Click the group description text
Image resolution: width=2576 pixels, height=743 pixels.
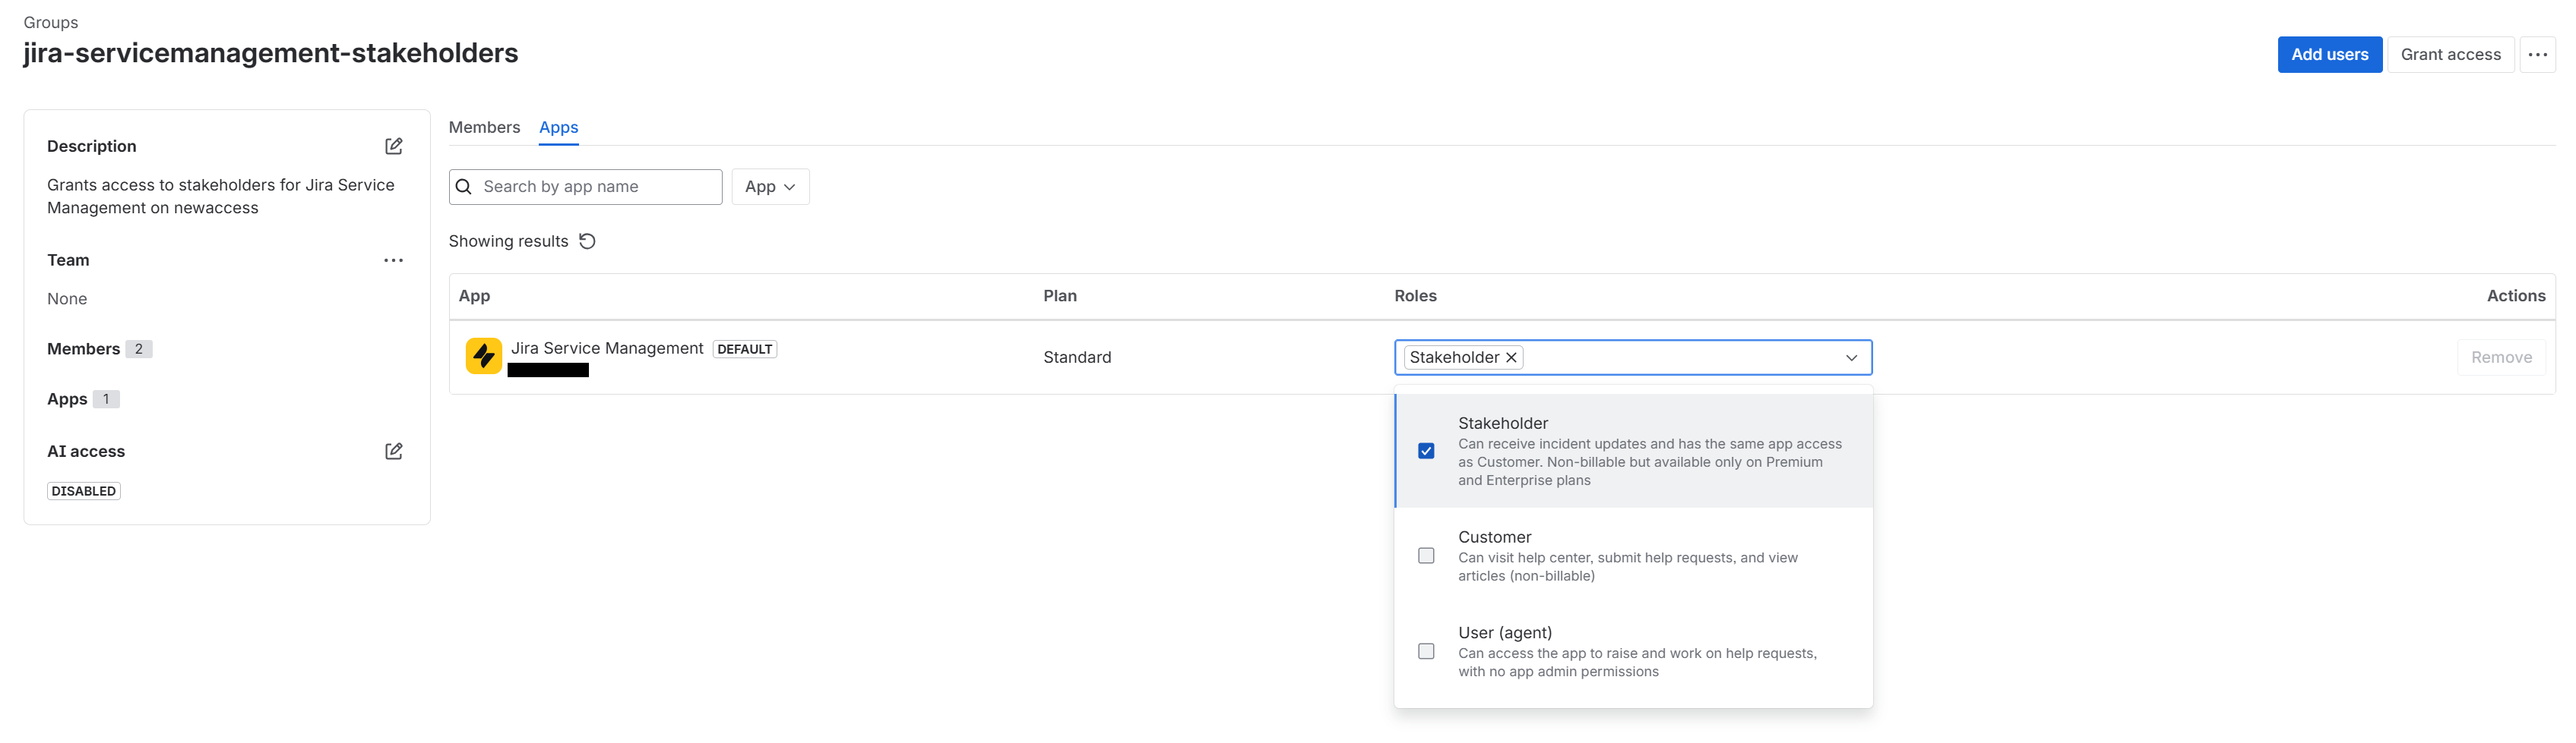[x=220, y=196]
